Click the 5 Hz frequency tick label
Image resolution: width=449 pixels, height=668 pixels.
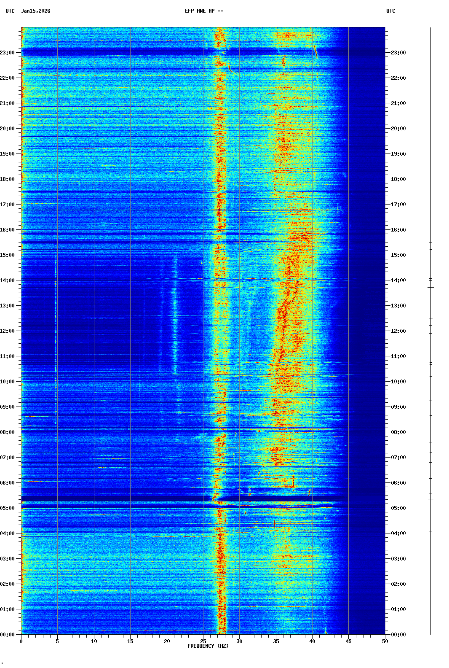pos(57,641)
